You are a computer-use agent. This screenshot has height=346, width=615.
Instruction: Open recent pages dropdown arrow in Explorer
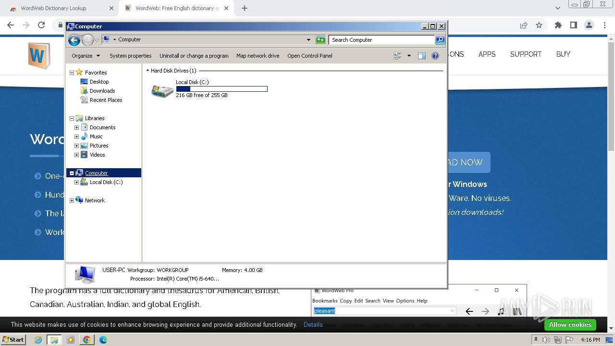97,40
